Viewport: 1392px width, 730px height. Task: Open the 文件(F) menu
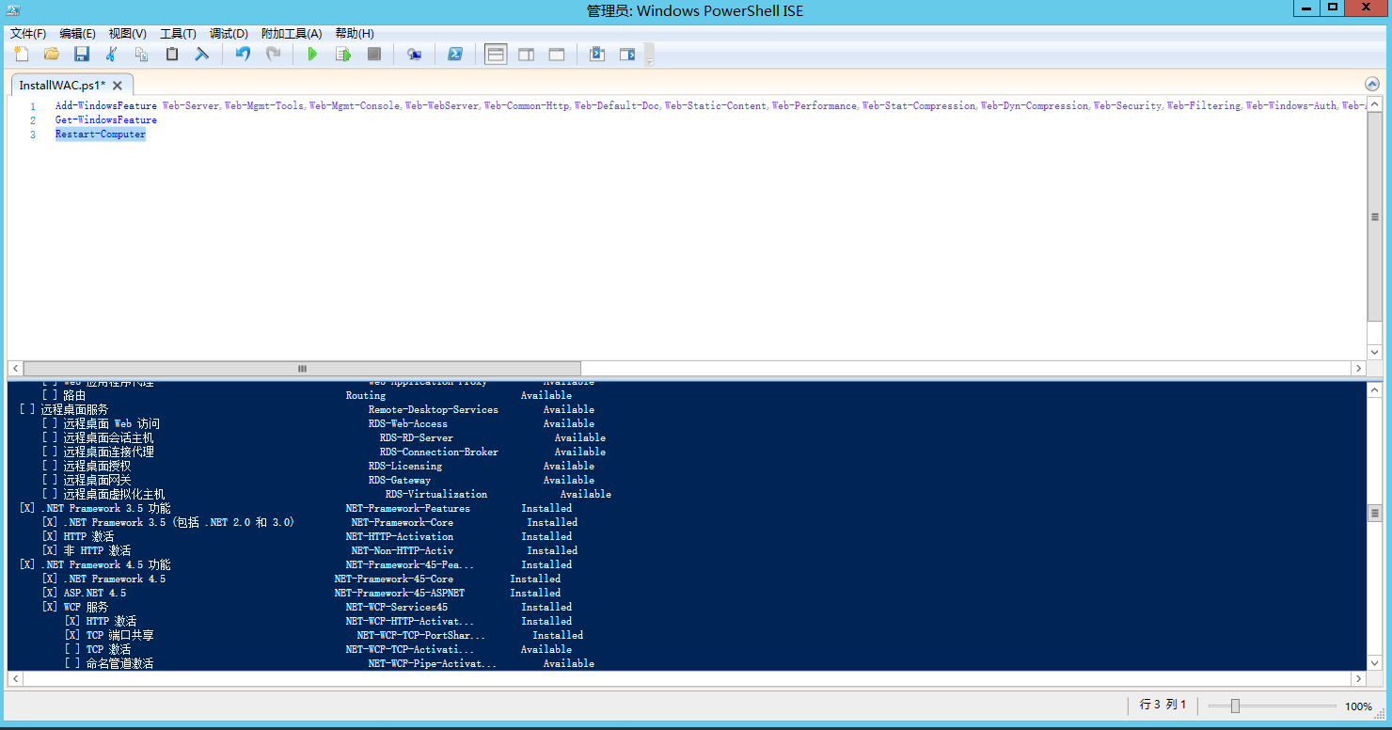[x=28, y=33]
